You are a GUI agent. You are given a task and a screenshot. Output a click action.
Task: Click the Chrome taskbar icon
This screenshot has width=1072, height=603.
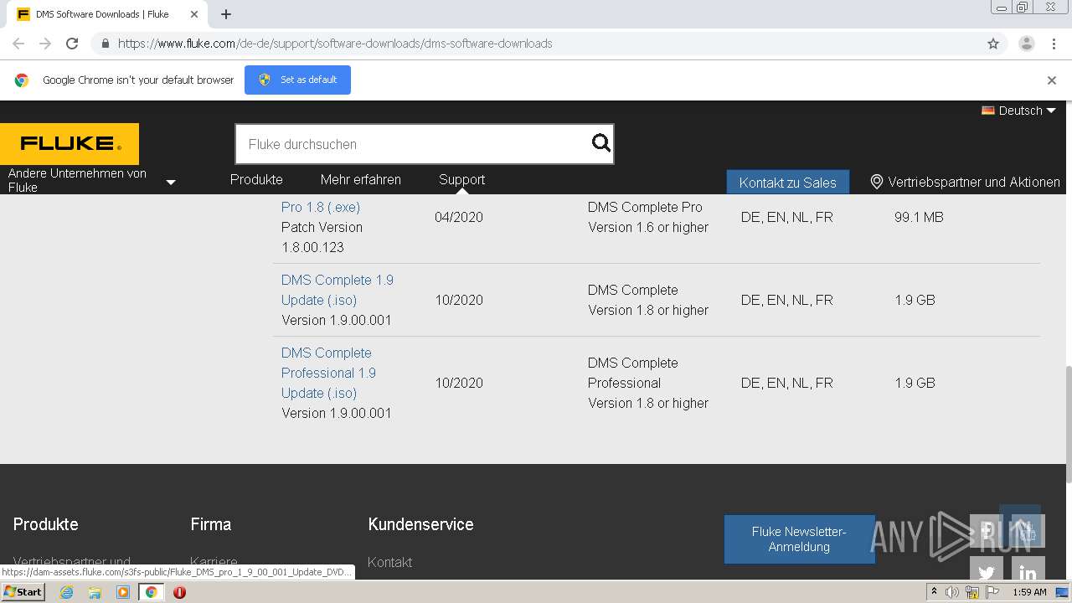coord(151,592)
